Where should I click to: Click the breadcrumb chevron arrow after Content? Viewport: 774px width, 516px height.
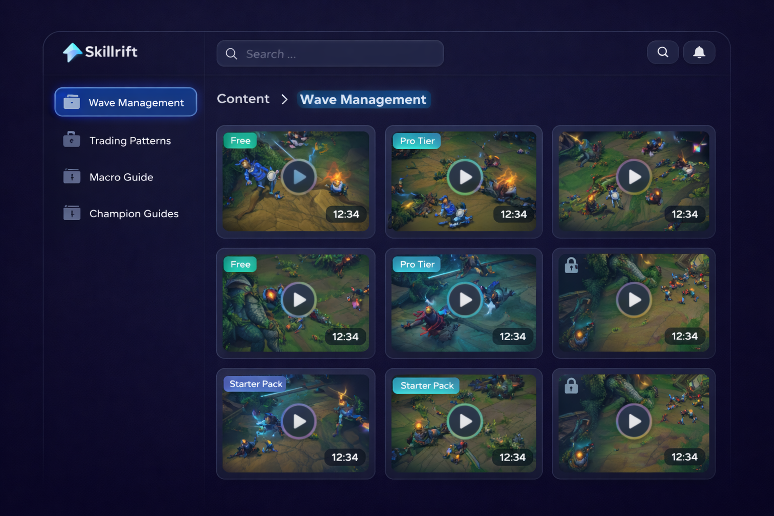(285, 99)
